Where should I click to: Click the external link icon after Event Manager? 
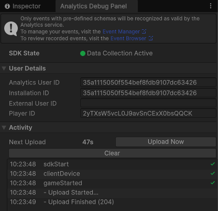tap(144, 31)
